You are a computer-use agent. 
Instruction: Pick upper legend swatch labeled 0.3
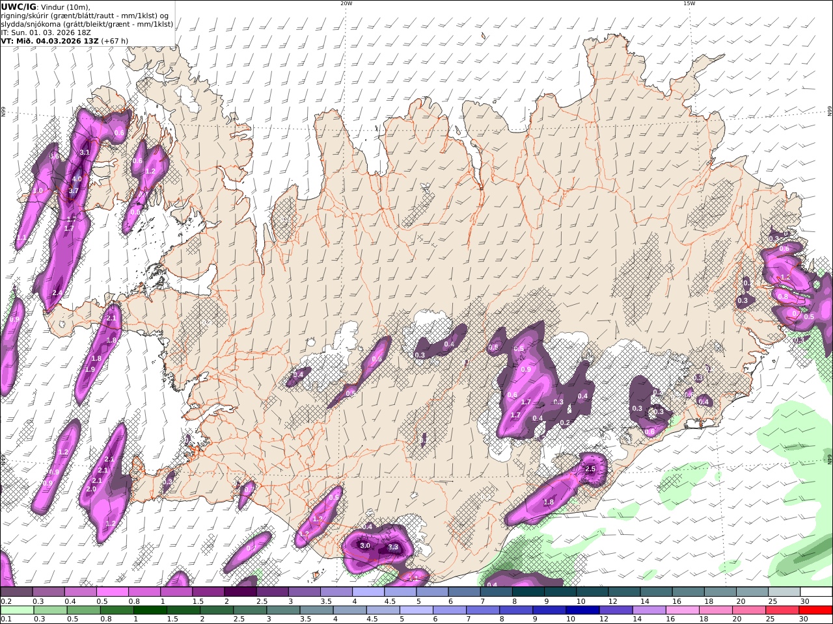pos(48,592)
